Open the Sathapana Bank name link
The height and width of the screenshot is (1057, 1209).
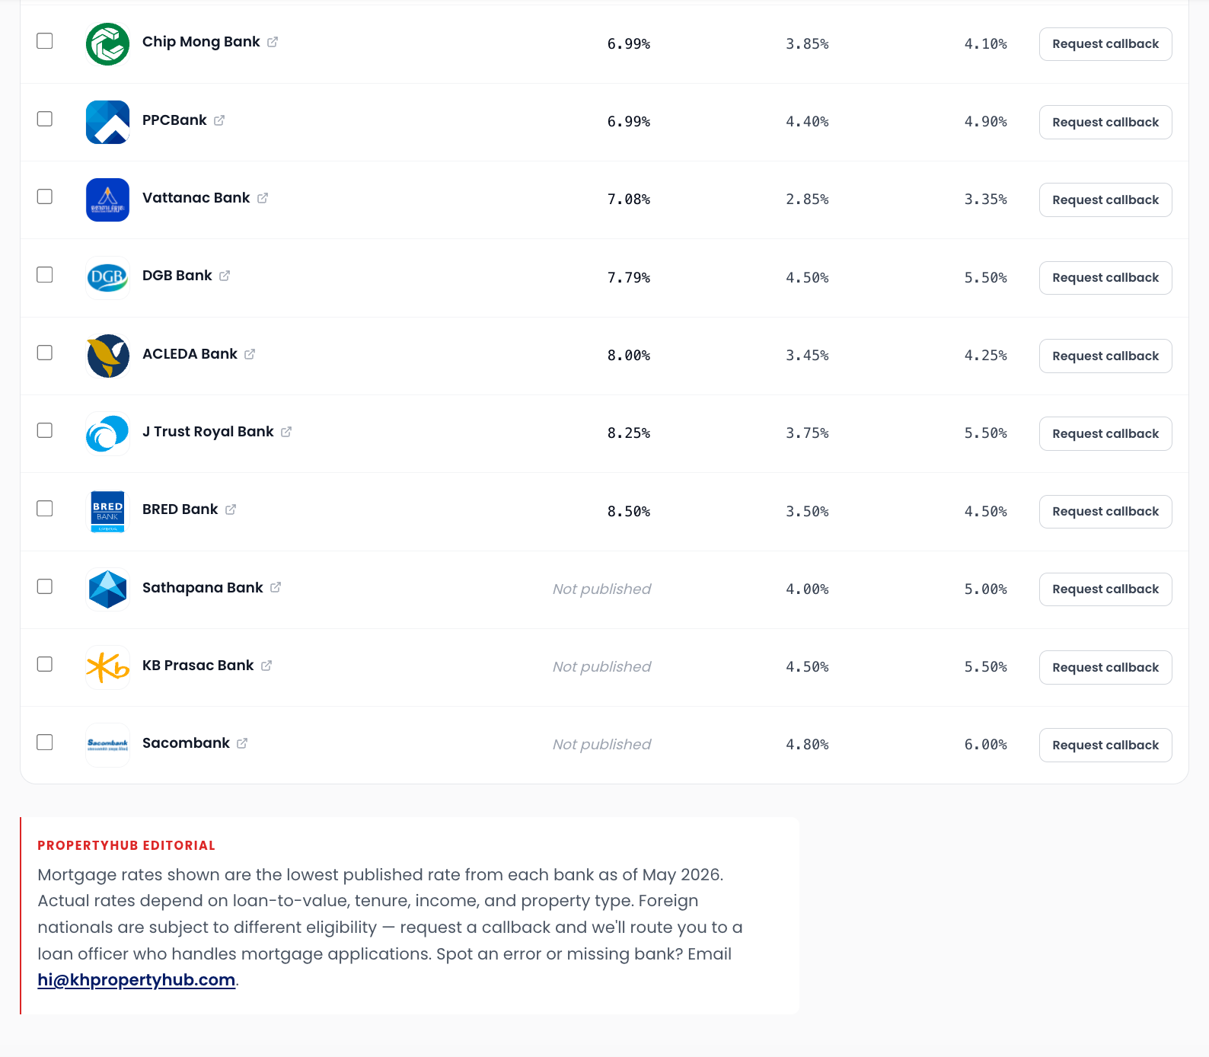(x=203, y=588)
